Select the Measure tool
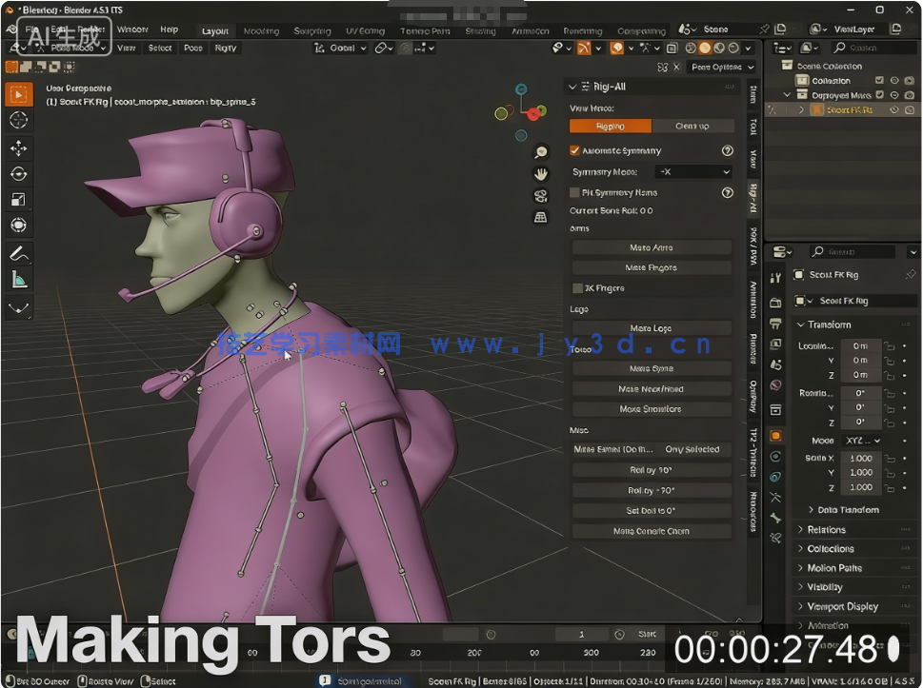The width and height of the screenshot is (923, 688). [x=19, y=279]
